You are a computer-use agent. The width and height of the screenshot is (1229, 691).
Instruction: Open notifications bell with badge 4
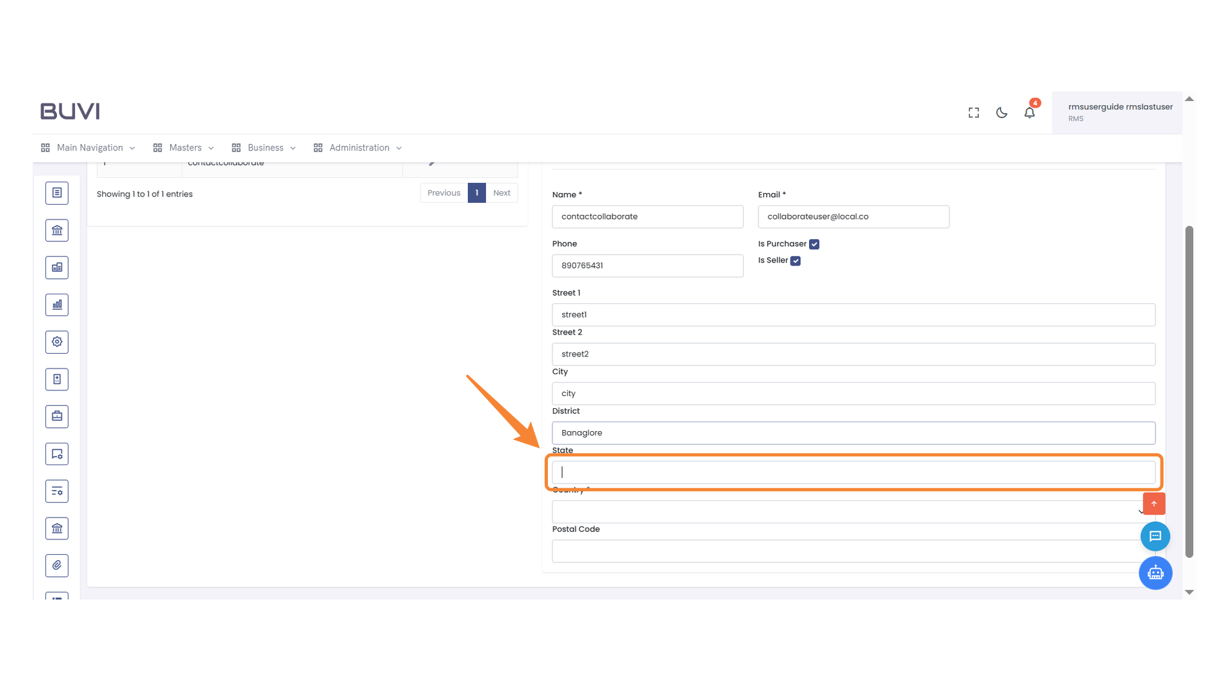(1029, 112)
